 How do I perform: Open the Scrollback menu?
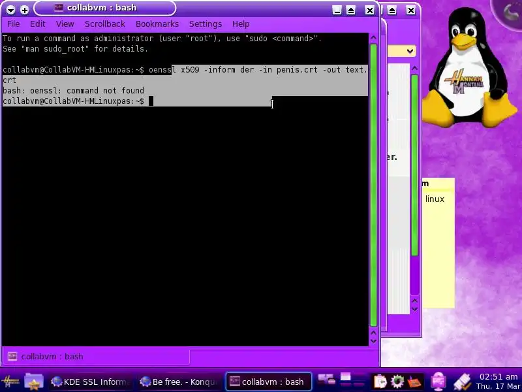(105, 24)
